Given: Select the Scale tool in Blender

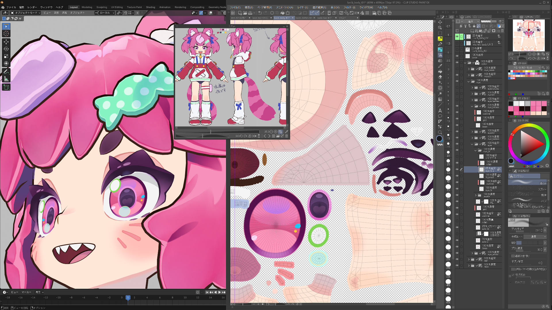Looking at the screenshot, I should point(6,56).
